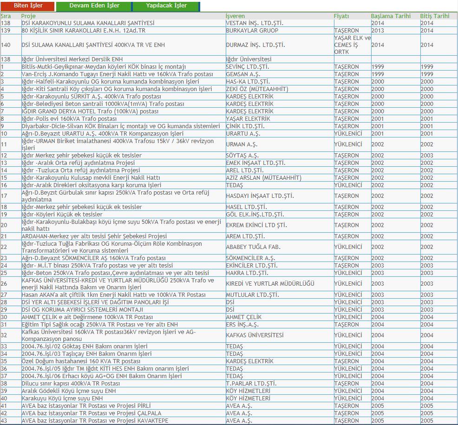Click EKREM EKİNCİ LTD ŞTİ. employer cell
The height and width of the screenshot is (425, 458).
[280, 225]
